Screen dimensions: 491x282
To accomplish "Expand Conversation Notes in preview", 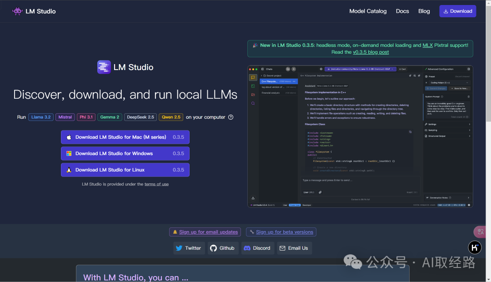I will click(447, 198).
